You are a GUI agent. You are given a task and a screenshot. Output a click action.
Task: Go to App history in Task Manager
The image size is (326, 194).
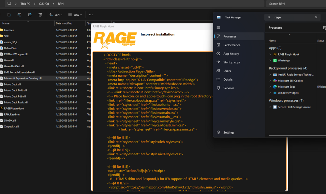[231, 54]
